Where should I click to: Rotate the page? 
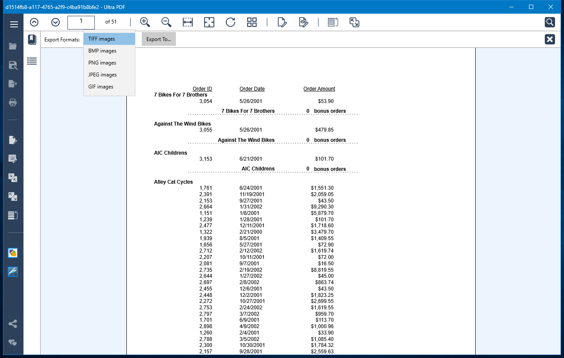coord(231,22)
